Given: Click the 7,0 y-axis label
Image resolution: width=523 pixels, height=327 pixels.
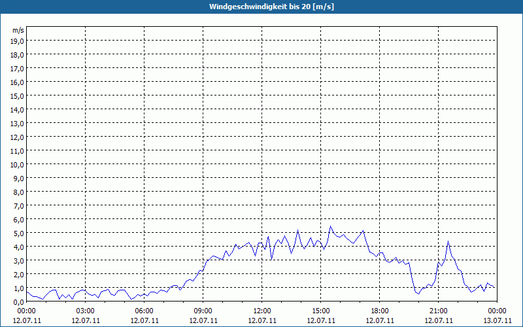Looking at the screenshot, I should (x=19, y=206).
